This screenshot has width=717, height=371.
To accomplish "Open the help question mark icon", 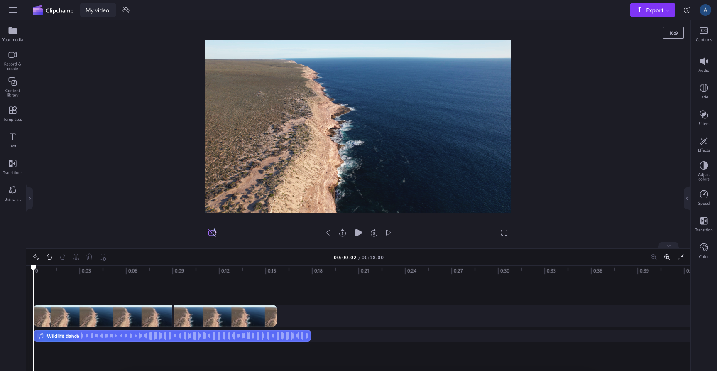I will (687, 10).
